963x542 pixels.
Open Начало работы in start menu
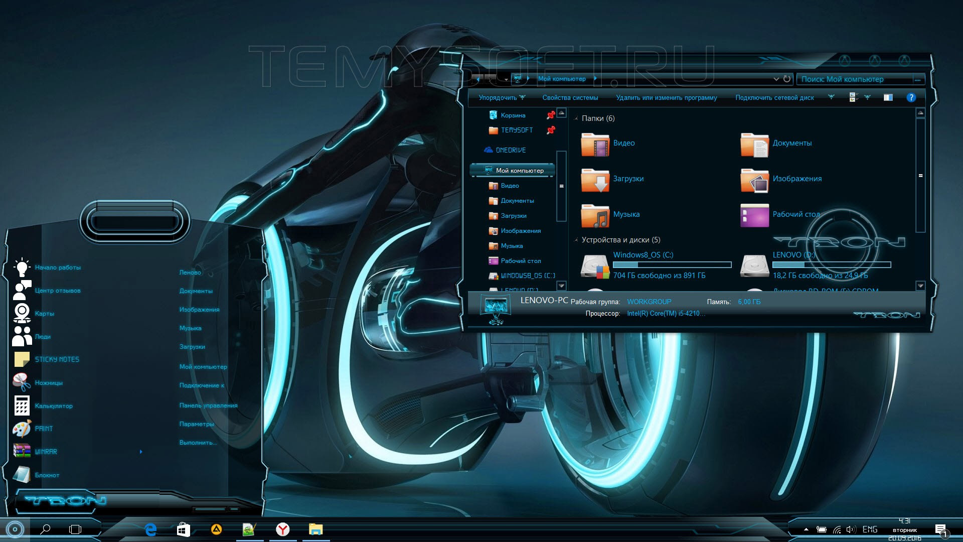pyautogui.click(x=47, y=267)
